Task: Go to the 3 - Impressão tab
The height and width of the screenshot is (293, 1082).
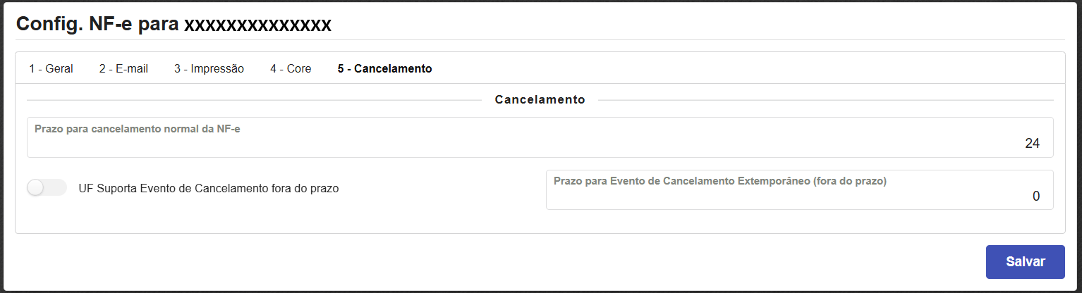Action: pyautogui.click(x=209, y=69)
